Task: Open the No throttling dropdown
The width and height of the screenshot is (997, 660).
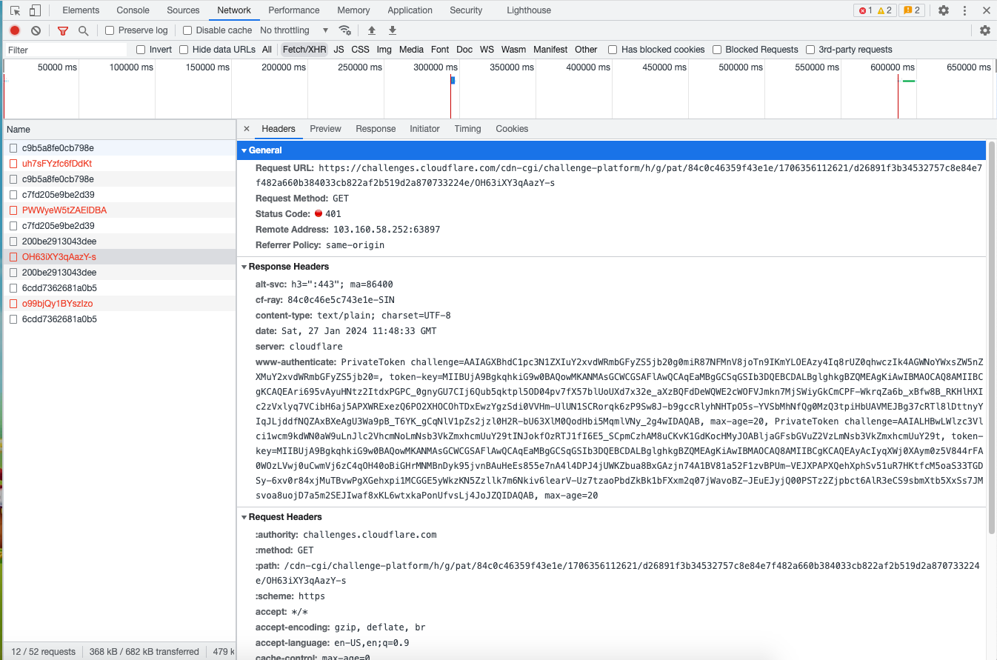Action: [x=293, y=30]
